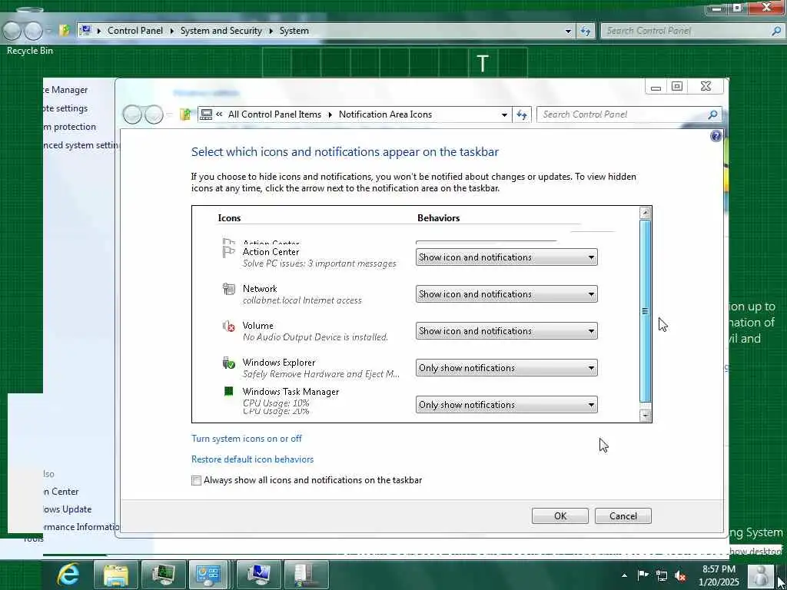Expand the double-chevron breadcrumb before All Control Panel Items
The height and width of the screenshot is (590, 787).
click(219, 114)
